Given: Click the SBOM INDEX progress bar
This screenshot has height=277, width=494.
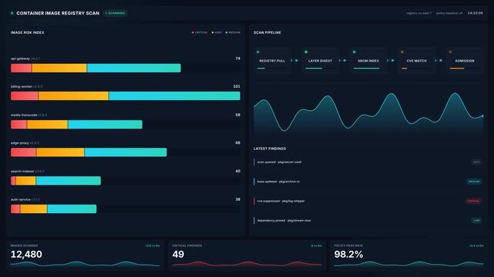Looking at the screenshot, I should [368, 68].
